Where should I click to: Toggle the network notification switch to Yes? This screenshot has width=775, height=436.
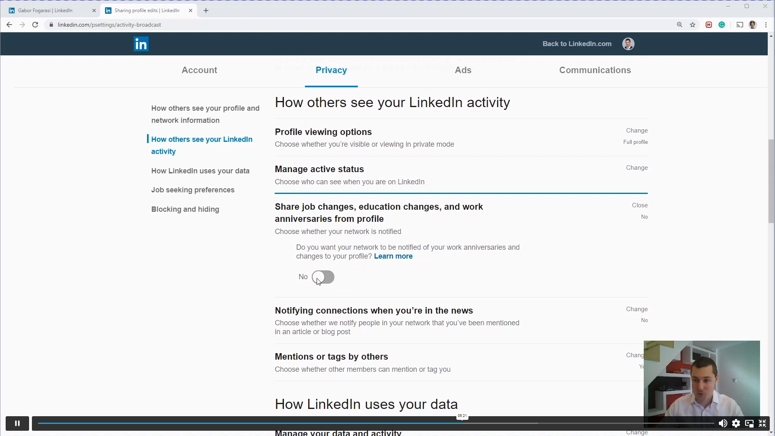(x=323, y=277)
